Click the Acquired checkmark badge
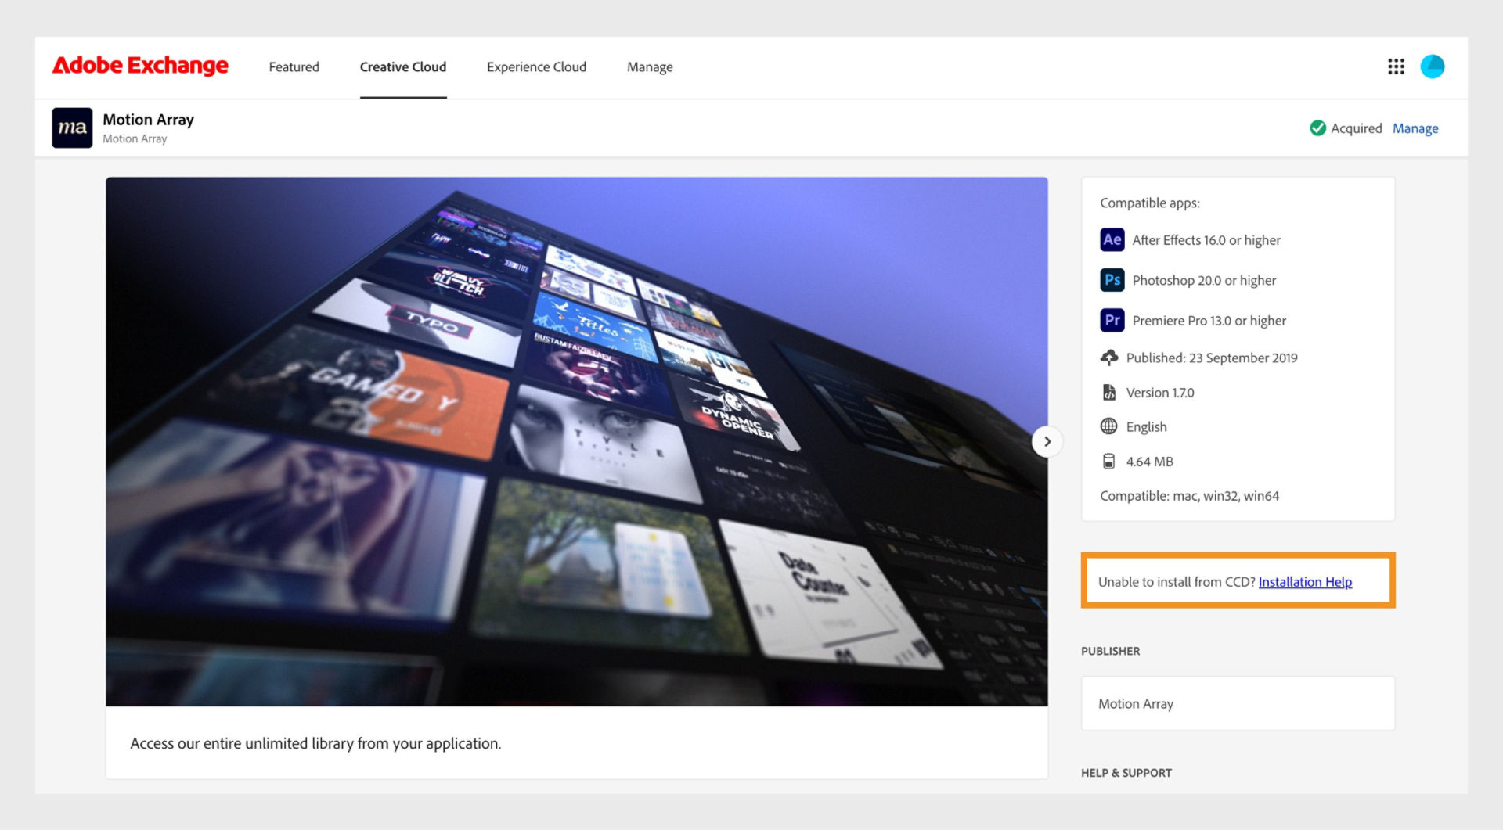Viewport: 1503px width, 830px height. 1318,128
